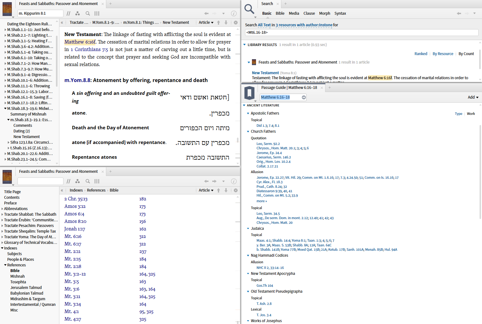
Task: Collapse the Library Results section
Action: click(244, 45)
